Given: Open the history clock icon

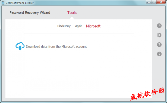Looking at the screenshot, I should pyautogui.click(x=159, y=26).
